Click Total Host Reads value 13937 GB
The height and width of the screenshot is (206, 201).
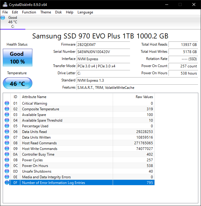tap(183, 45)
